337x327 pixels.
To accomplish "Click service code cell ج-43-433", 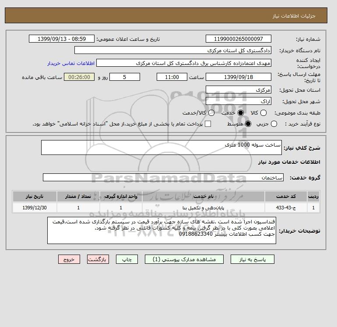I will point(286,208).
